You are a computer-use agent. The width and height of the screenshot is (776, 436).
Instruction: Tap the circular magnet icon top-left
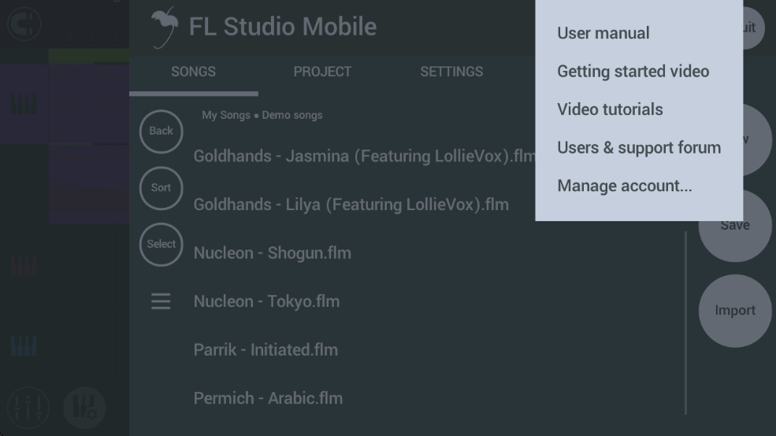coord(24,24)
